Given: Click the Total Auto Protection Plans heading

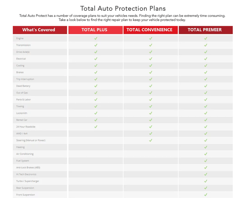Looking at the screenshot, I should 123,8.
